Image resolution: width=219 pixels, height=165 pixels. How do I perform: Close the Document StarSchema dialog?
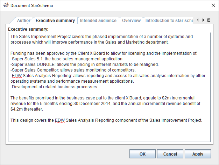tap(213, 6)
